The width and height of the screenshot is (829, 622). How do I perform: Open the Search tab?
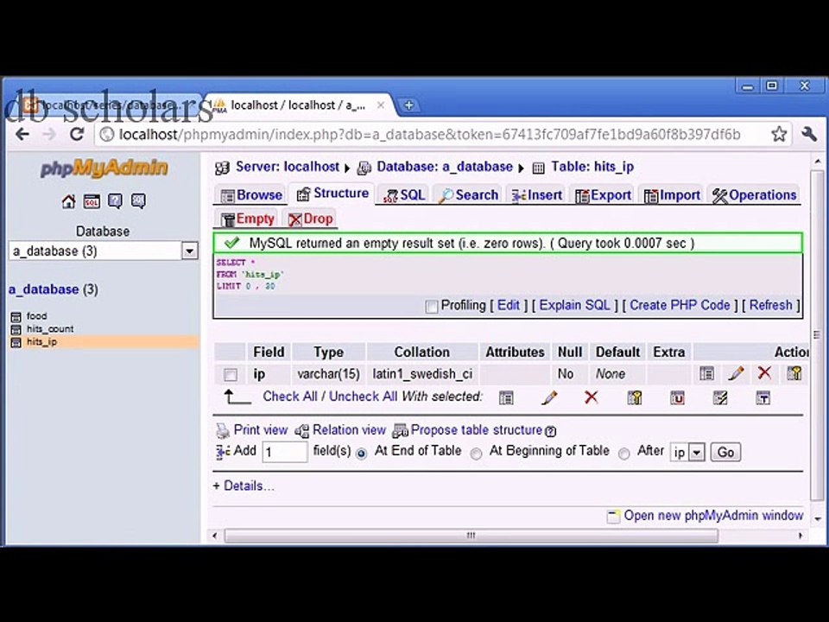tap(468, 195)
